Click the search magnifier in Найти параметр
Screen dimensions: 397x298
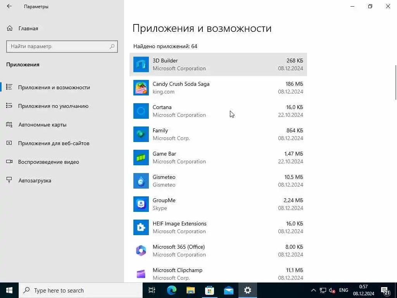tap(112, 47)
